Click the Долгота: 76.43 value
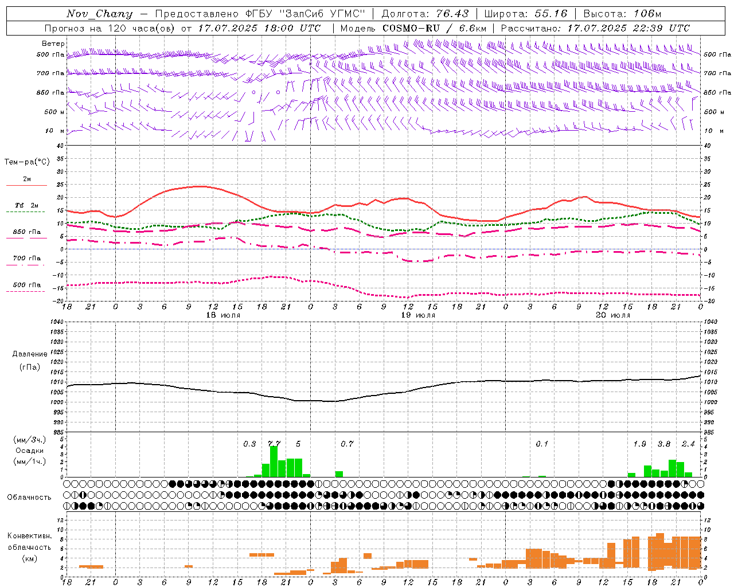 click(x=425, y=14)
